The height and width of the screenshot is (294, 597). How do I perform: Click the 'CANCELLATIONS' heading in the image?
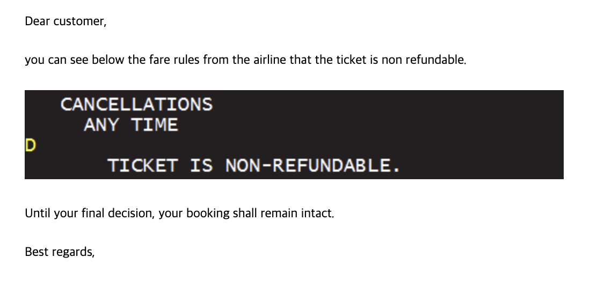tap(136, 105)
